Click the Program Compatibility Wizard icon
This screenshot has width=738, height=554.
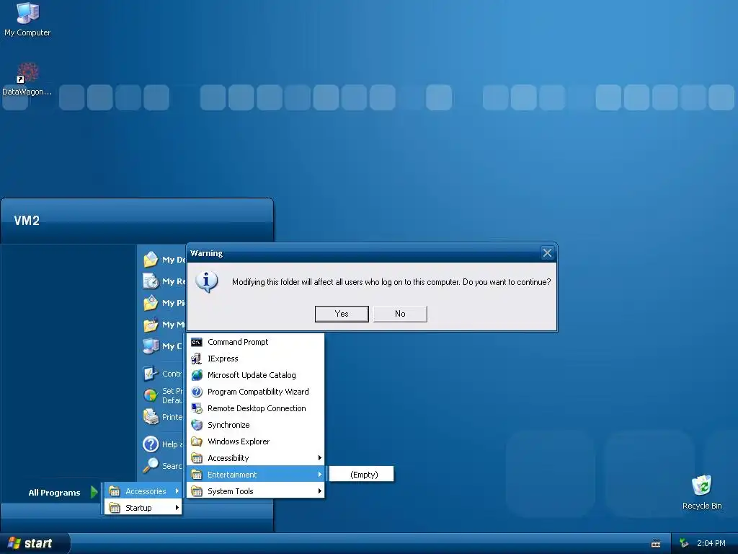pos(197,392)
